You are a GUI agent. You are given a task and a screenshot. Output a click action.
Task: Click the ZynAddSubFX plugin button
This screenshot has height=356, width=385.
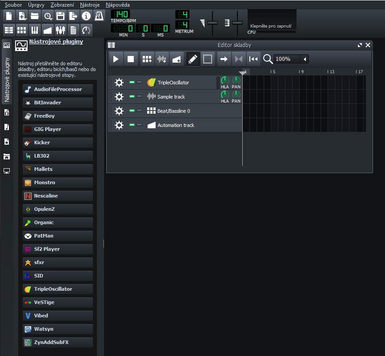pos(58,342)
